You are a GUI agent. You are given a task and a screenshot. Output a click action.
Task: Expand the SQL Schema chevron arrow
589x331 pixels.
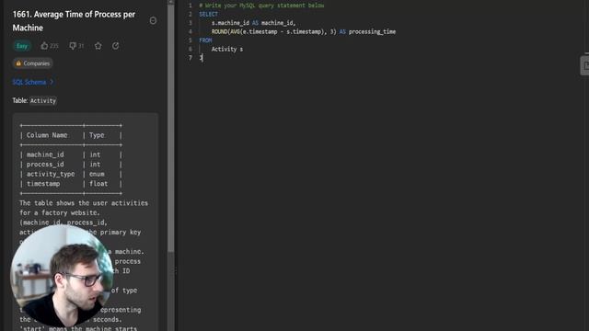pos(52,82)
